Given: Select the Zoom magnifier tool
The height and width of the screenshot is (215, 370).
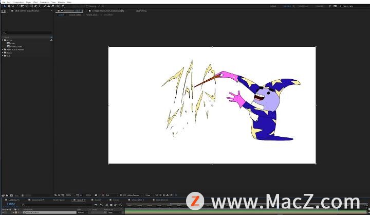Looking at the screenshot, I should pyautogui.click(x=13, y=6).
